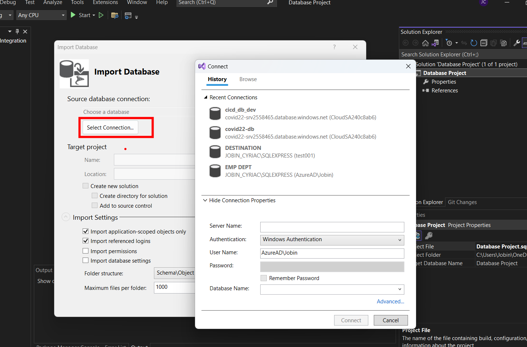
Task: Click the wrench Properties icon in Solution Explorer
Action: pos(516,43)
